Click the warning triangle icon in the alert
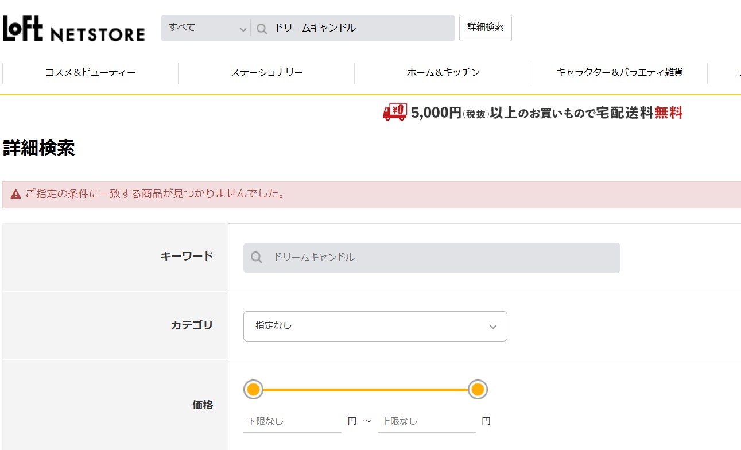This screenshot has height=450, width=741. tap(16, 194)
